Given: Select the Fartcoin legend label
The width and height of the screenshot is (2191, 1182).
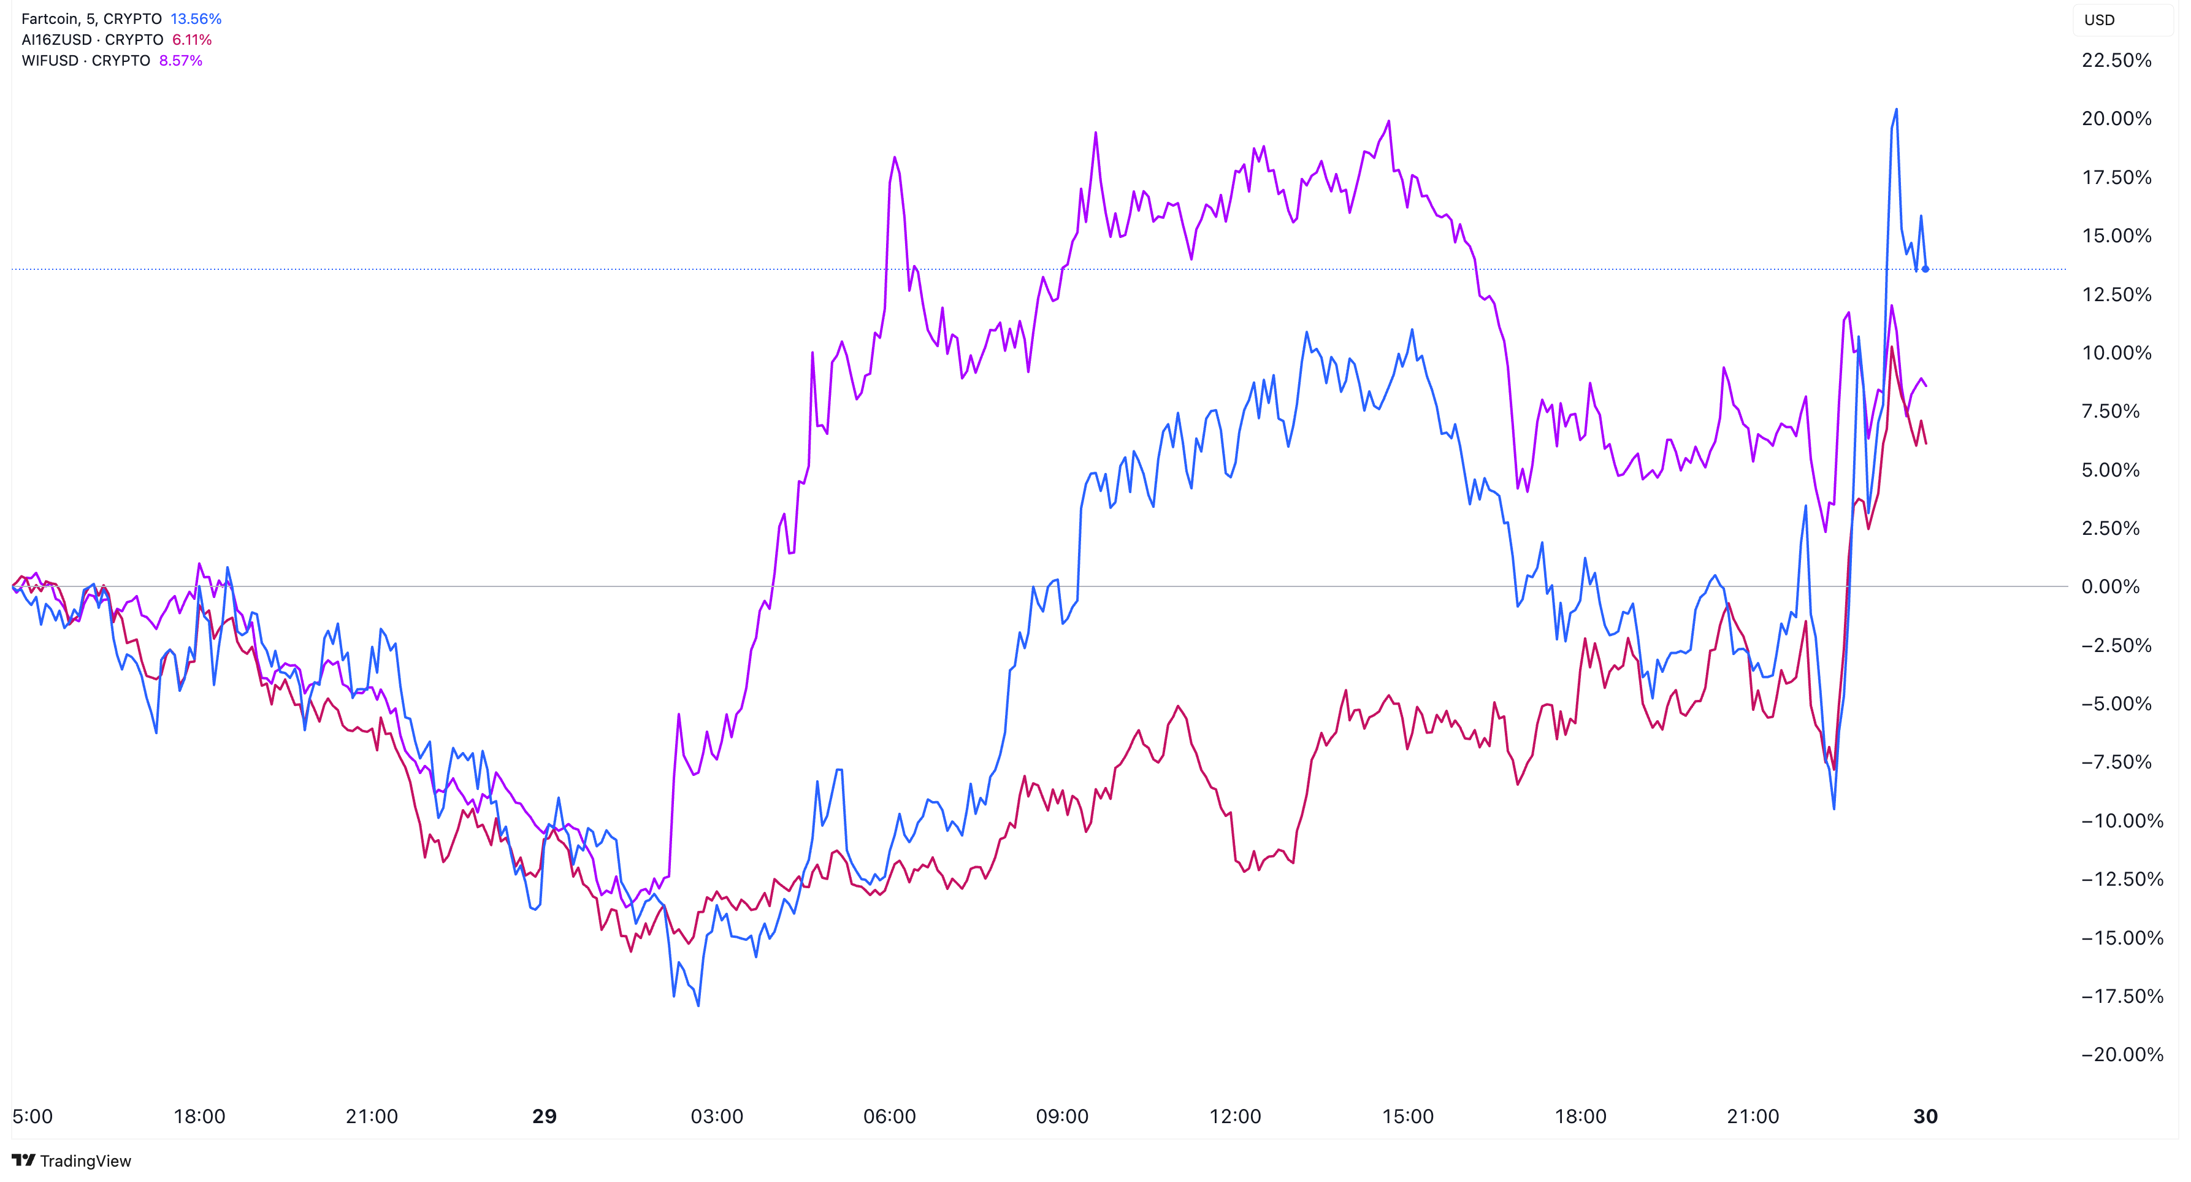Looking at the screenshot, I should [x=91, y=19].
